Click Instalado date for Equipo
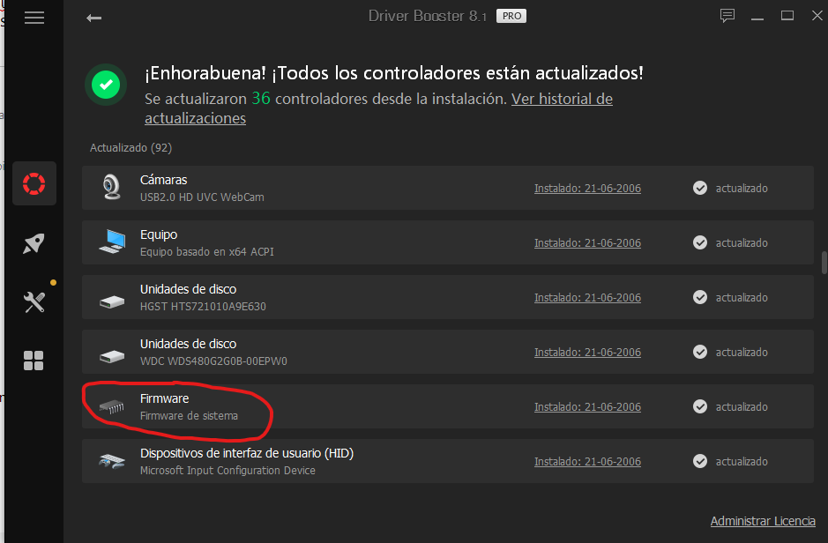 click(x=588, y=243)
